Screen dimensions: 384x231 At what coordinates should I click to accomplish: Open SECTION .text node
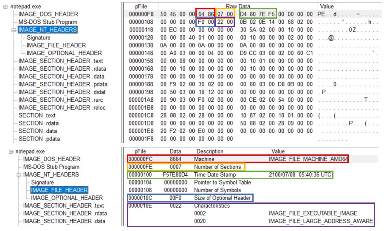(37, 116)
